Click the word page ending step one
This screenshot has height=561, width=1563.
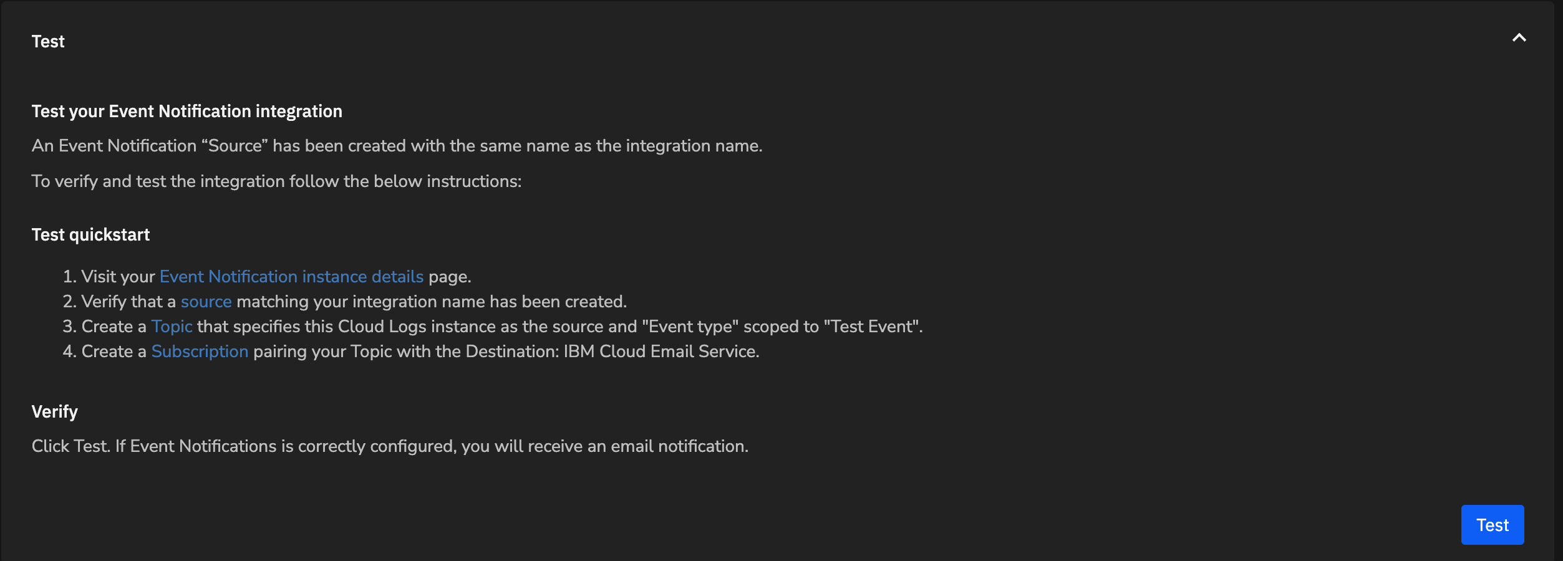click(448, 277)
